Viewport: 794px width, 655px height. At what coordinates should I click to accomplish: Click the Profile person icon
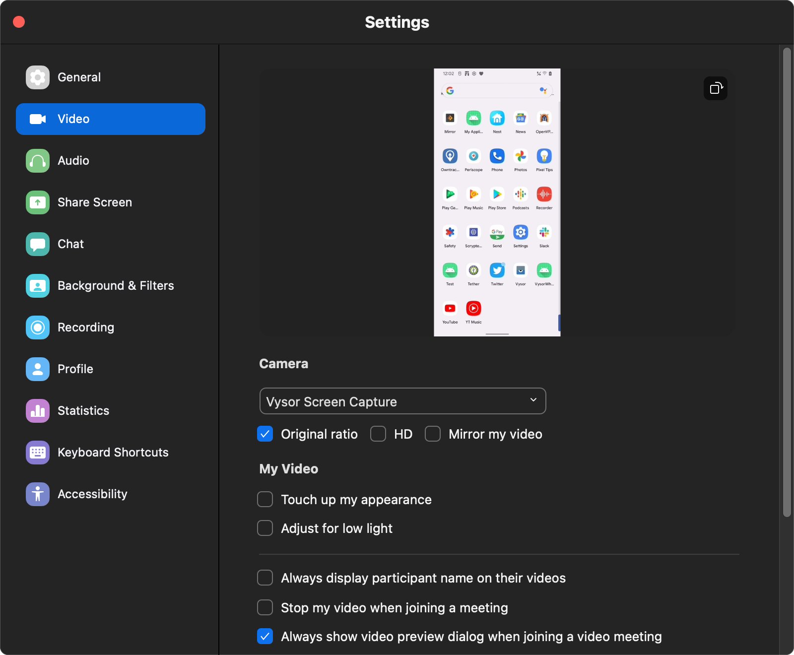38,369
